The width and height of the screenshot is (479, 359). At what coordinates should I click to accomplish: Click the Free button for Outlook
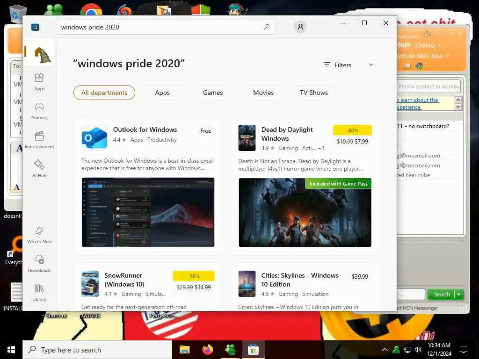point(206,131)
